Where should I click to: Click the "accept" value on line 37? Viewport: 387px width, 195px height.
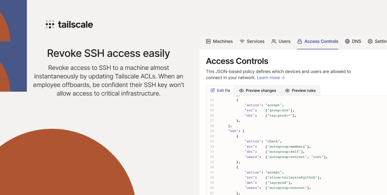(x=274, y=172)
